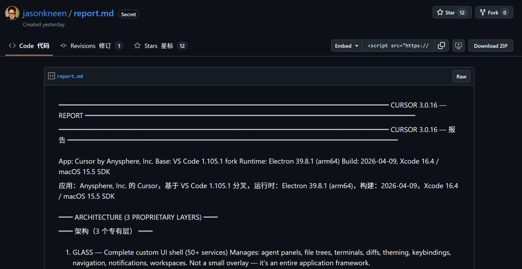Click the Code tab brackets icon

[x=12, y=46]
